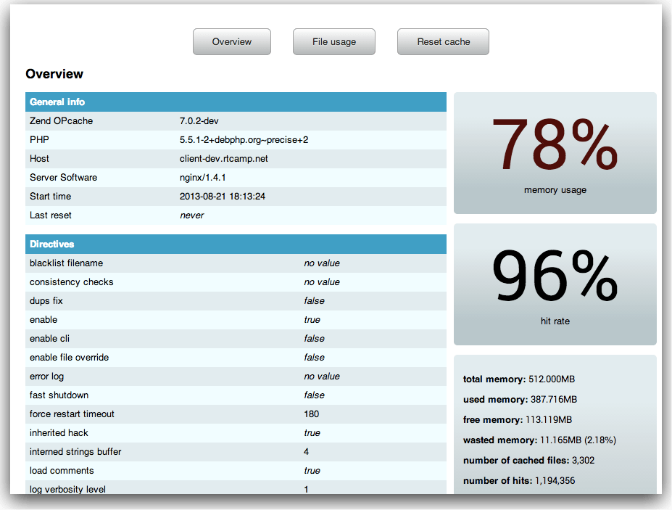Click start time 2013-08-21 18:13:24
The width and height of the screenshot is (672, 510).
[223, 197]
